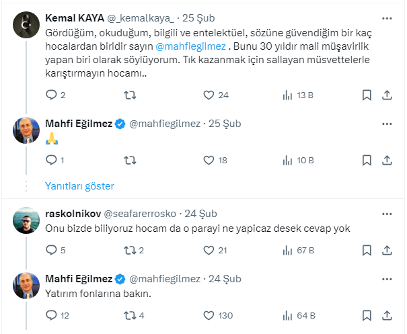Open Kemal KAYA's profile name

pos(72,18)
